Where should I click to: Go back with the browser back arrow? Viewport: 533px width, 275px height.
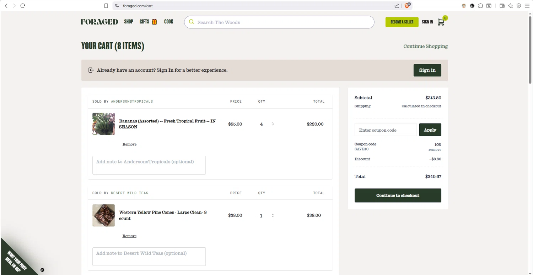coord(6,6)
